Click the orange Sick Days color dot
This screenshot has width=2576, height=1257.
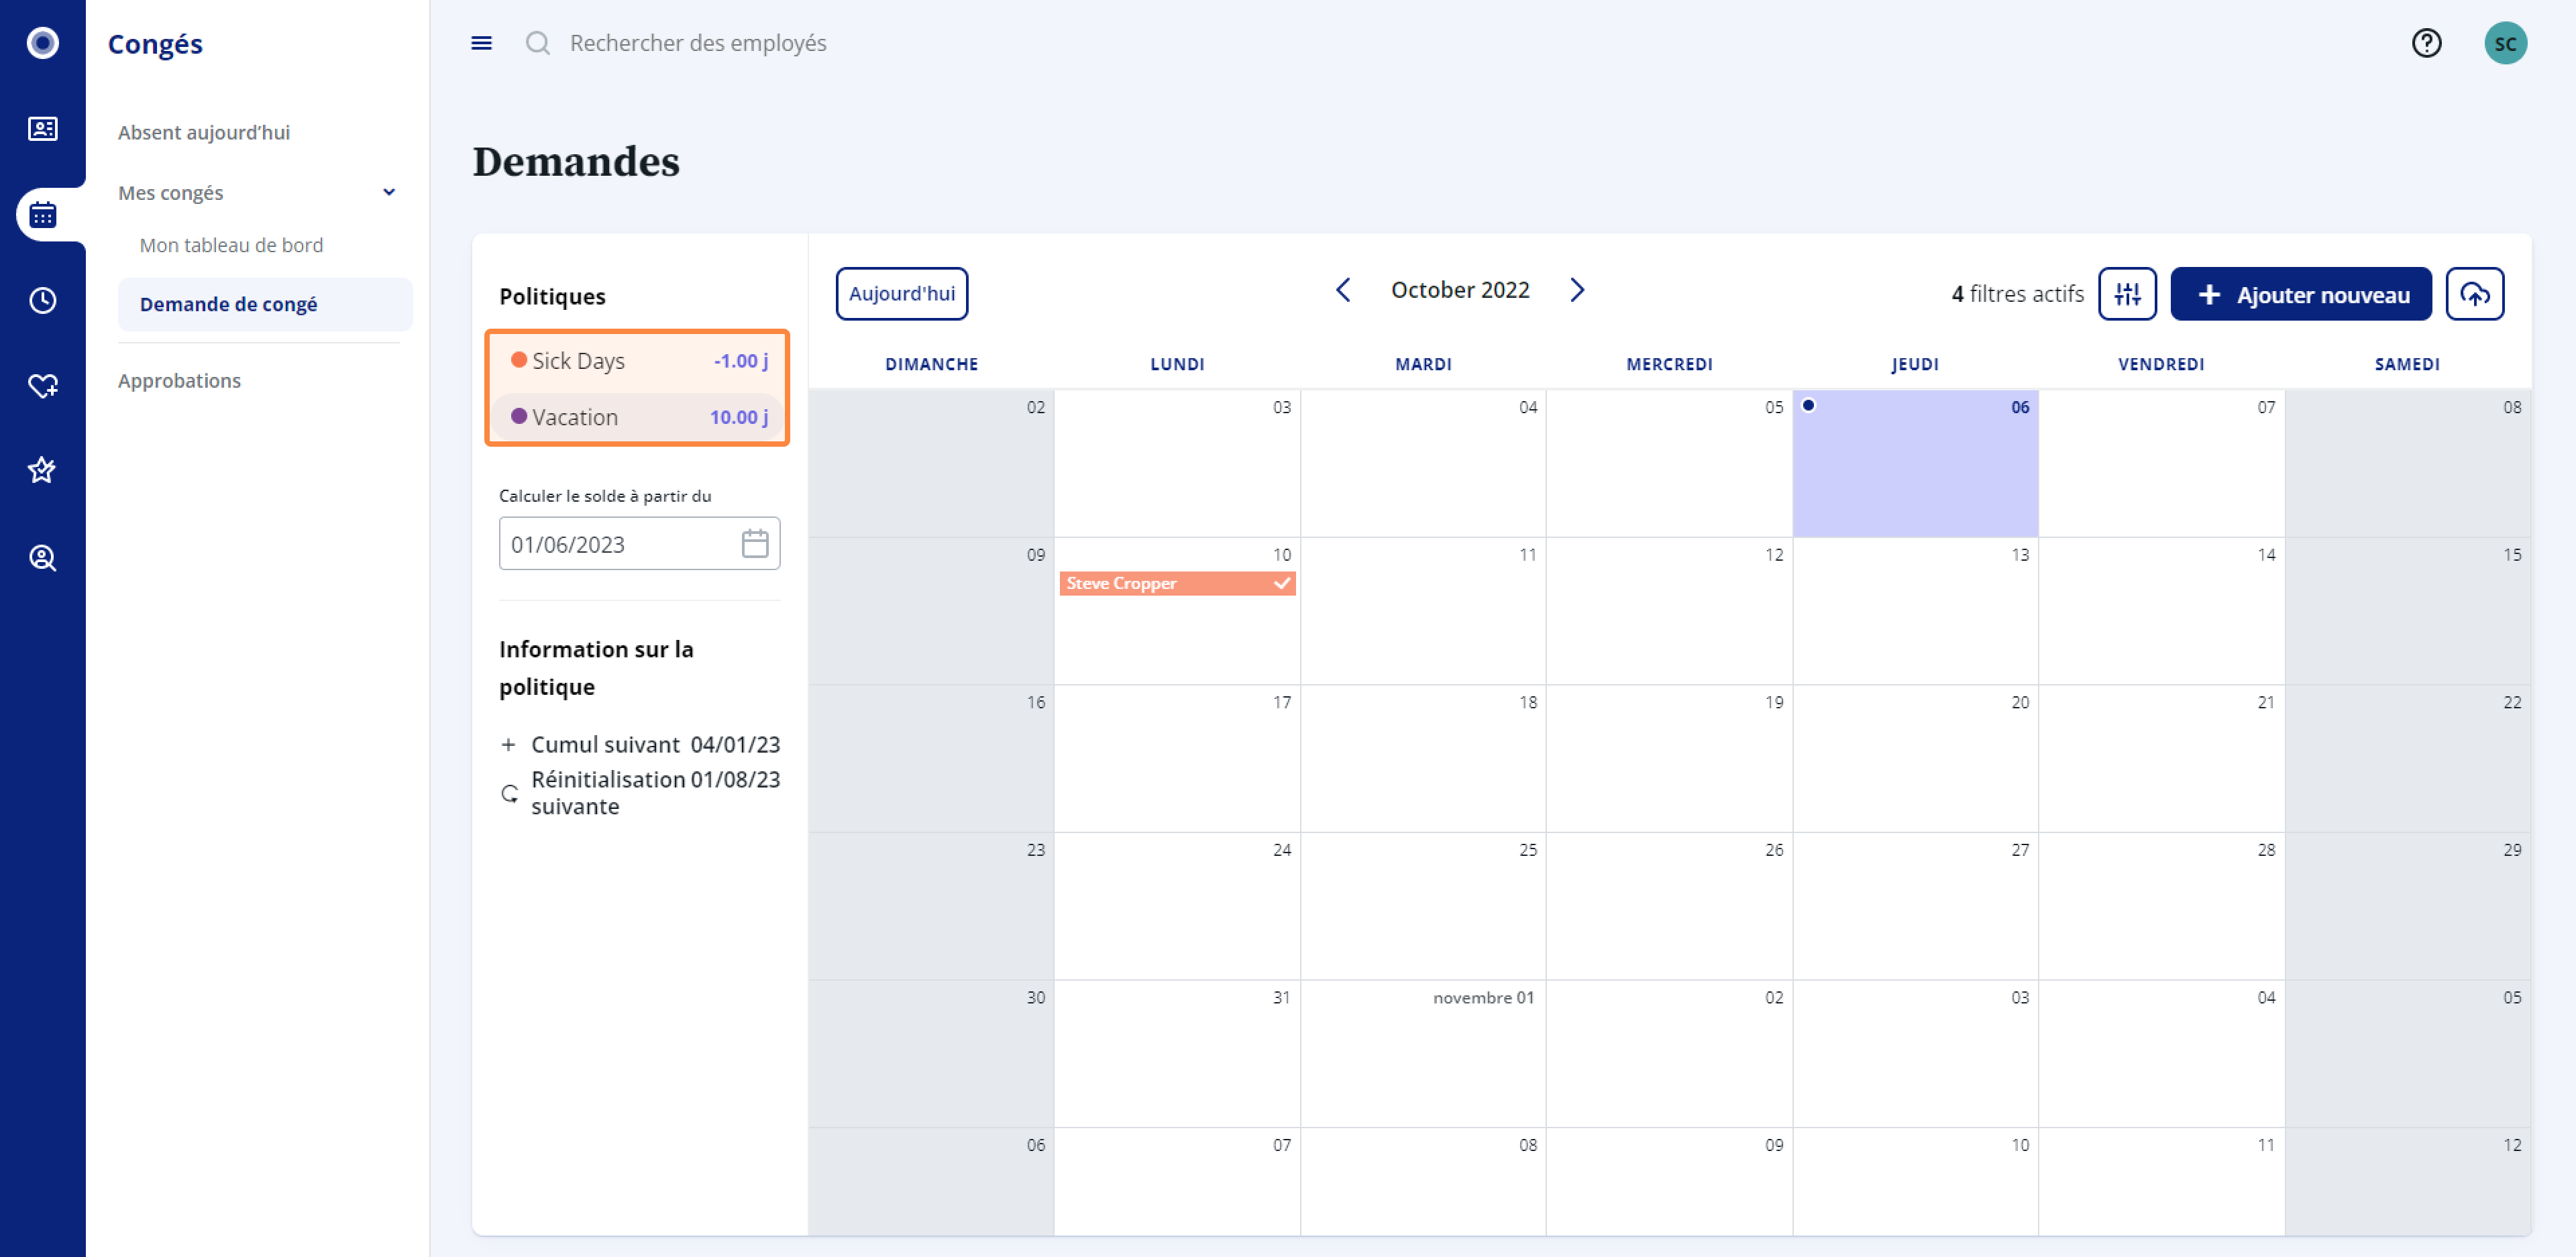click(518, 360)
